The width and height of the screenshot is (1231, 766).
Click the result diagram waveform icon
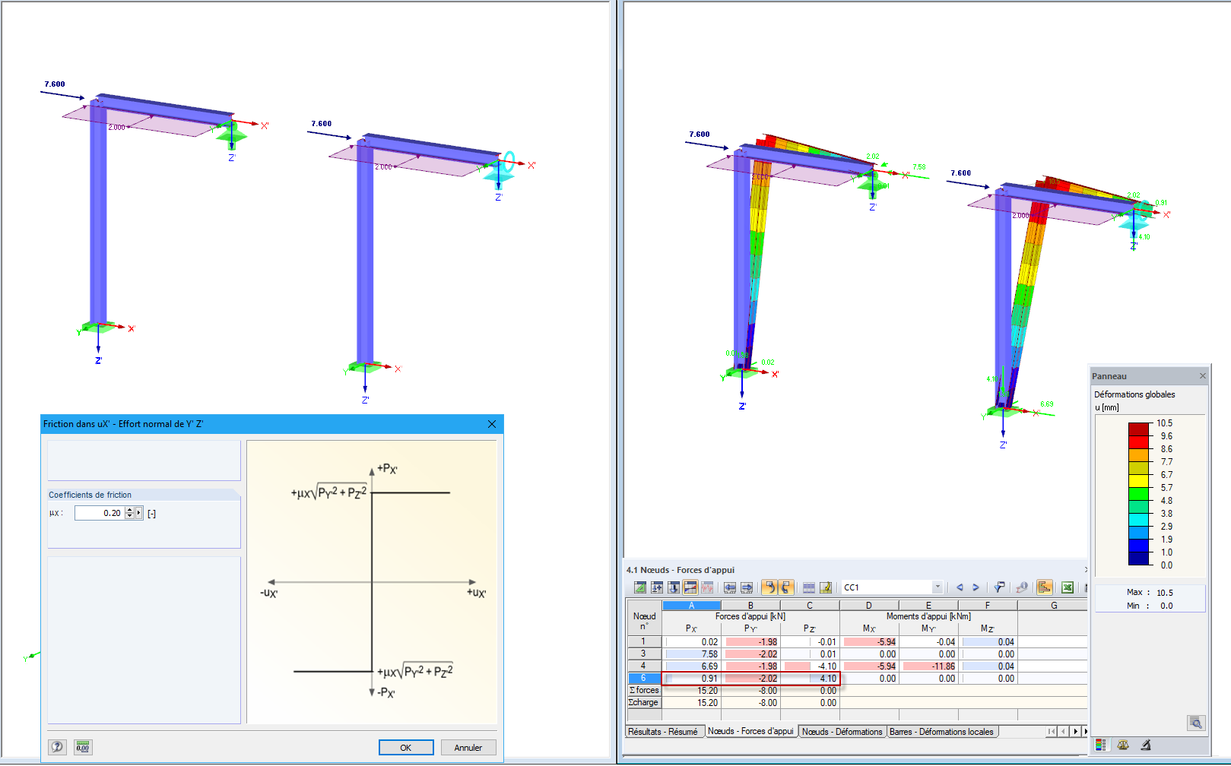(707, 587)
